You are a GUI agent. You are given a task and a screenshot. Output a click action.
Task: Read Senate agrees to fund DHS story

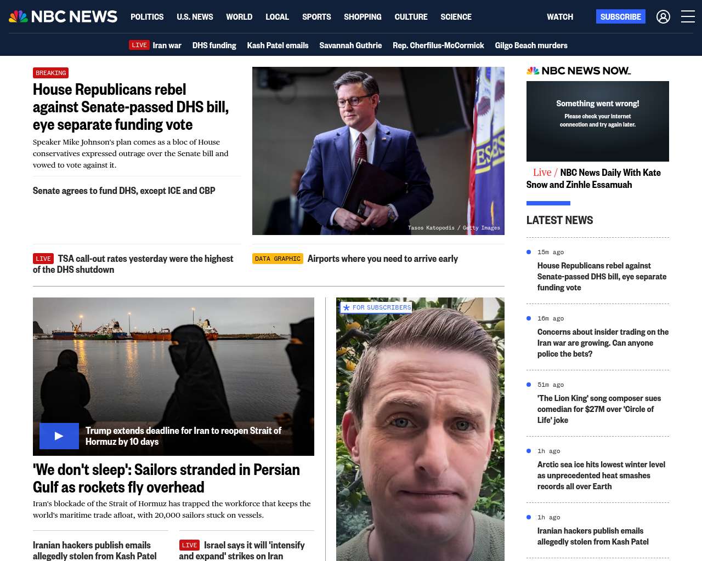[124, 191]
